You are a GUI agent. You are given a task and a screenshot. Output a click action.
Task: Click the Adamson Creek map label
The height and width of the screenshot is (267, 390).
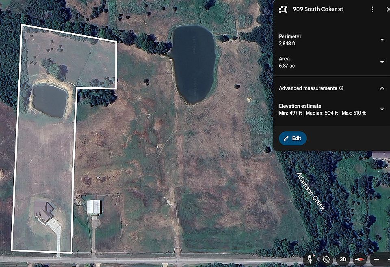[x=310, y=191]
